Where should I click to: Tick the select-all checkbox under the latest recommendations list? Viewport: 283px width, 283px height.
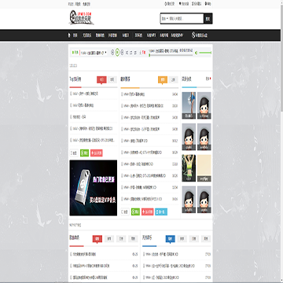[123, 211]
